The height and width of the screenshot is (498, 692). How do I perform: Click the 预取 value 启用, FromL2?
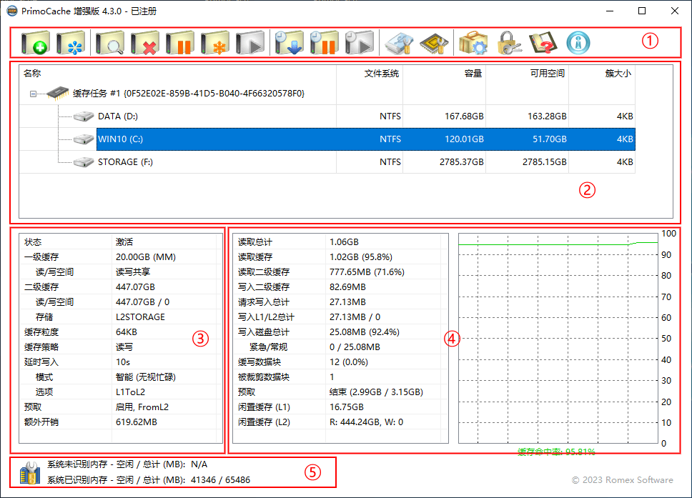click(x=142, y=407)
